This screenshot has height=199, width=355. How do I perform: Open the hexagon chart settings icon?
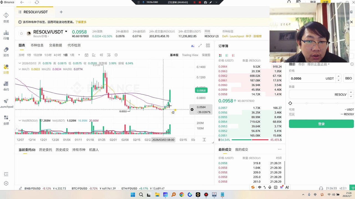click(116, 55)
